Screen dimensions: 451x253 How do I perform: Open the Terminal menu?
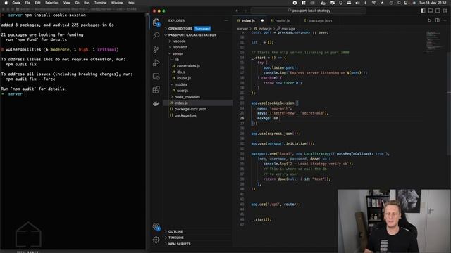[100, 3]
